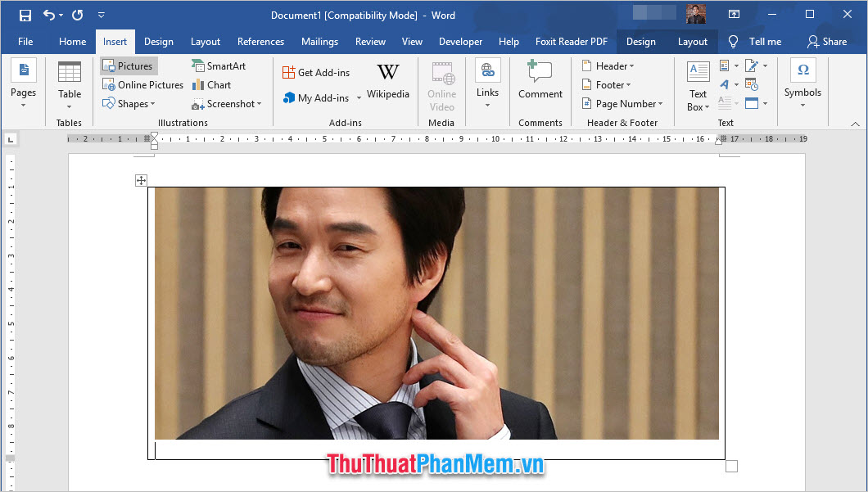Insert Online Pictures
Viewport: 868px width, 492px height.
pos(142,84)
